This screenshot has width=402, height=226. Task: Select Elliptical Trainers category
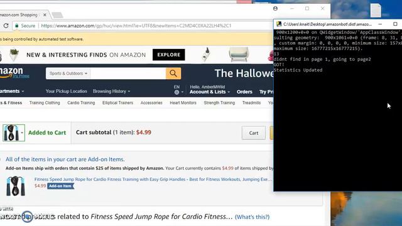click(x=117, y=103)
